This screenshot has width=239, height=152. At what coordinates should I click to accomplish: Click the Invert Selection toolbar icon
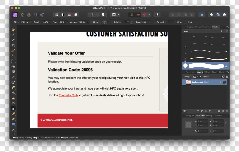coord(104,15)
